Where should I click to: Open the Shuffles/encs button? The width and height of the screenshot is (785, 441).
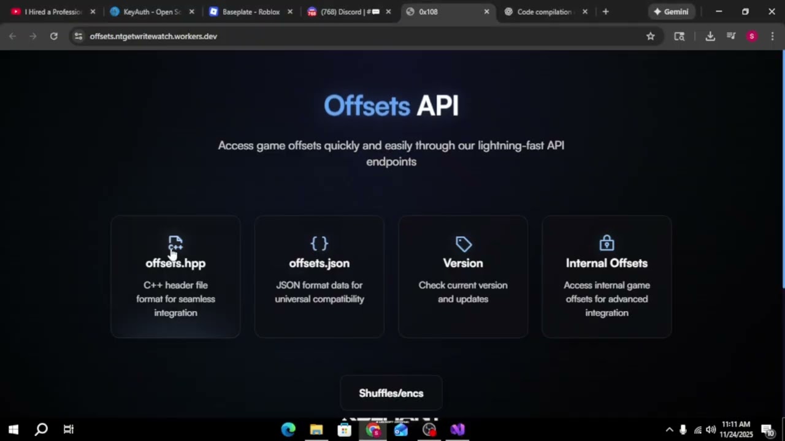tap(391, 393)
